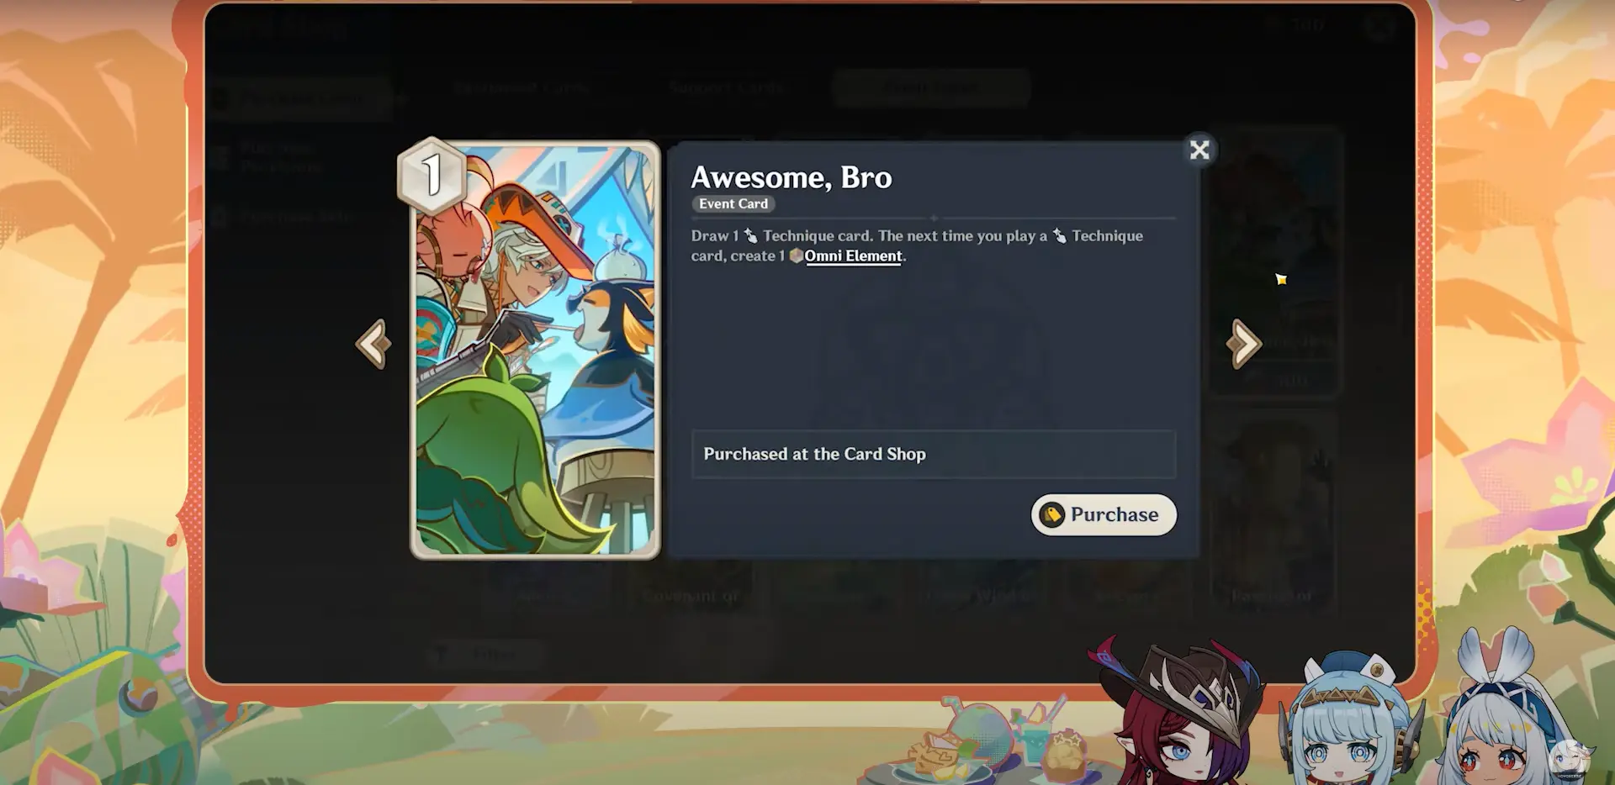Go to the next card with right arrow
The width and height of the screenshot is (1615, 785).
[1244, 343]
